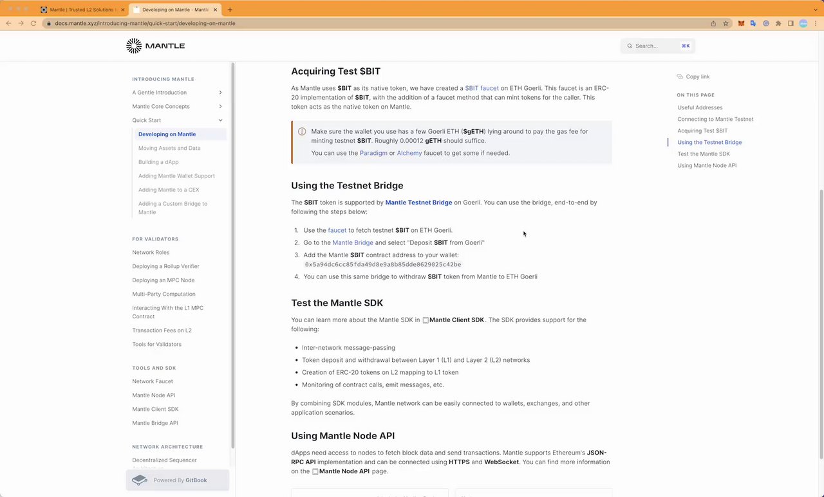
Task: Open Adding Mantle Wallet Support page
Action: 176,176
